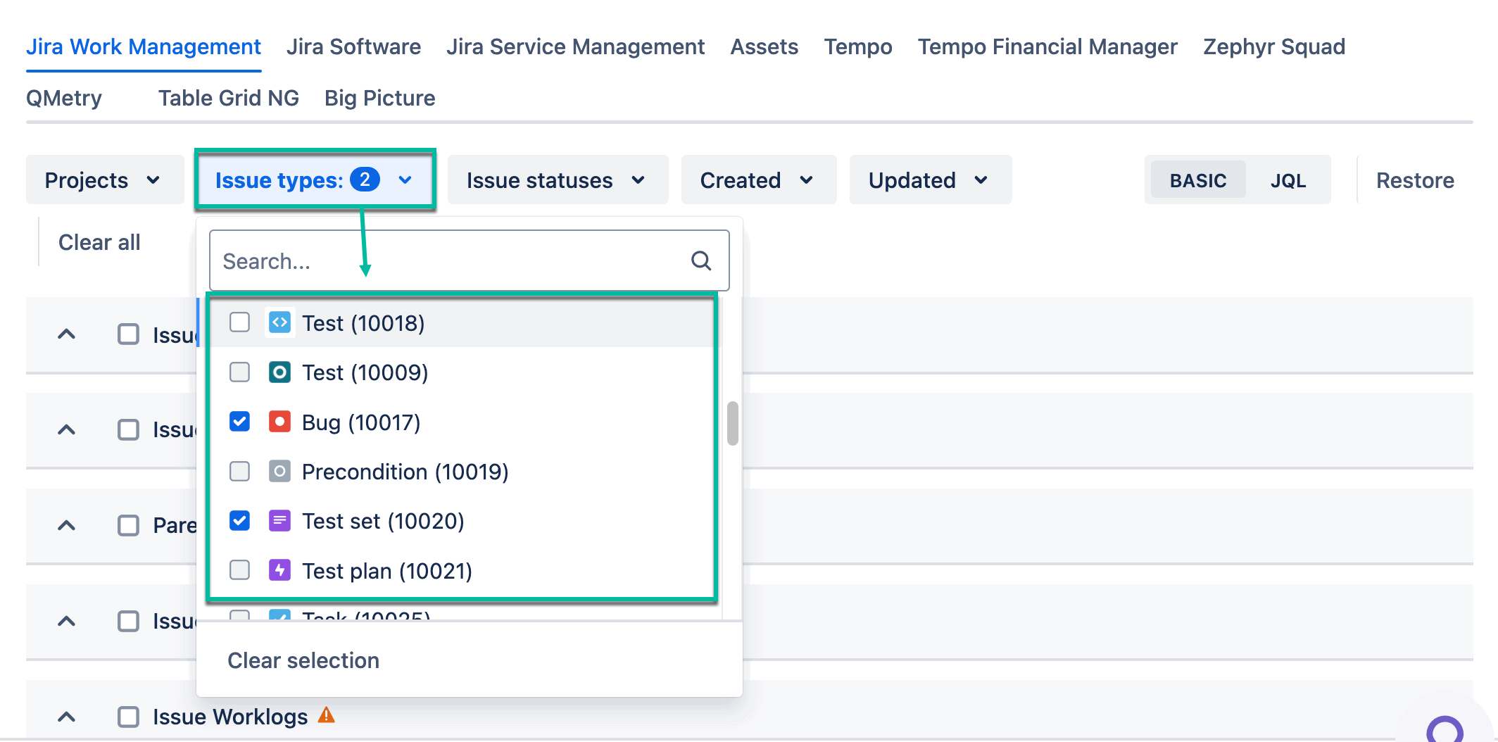Expand the Issue statuses dropdown
Screen dimensions: 1498x742
(x=557, y=180)
